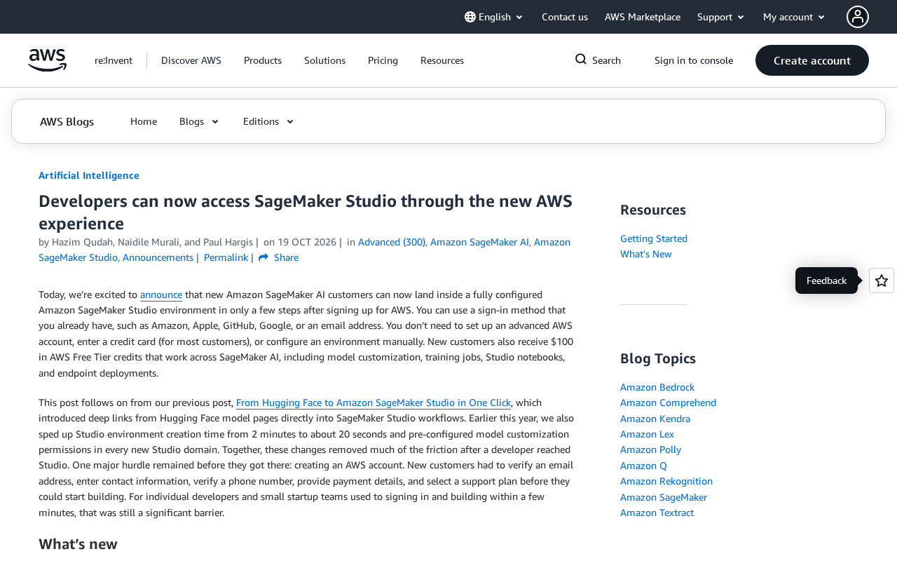The image size is (897, 561).
Task: Open the Resources nav menu
Action: tap(442, 60)
